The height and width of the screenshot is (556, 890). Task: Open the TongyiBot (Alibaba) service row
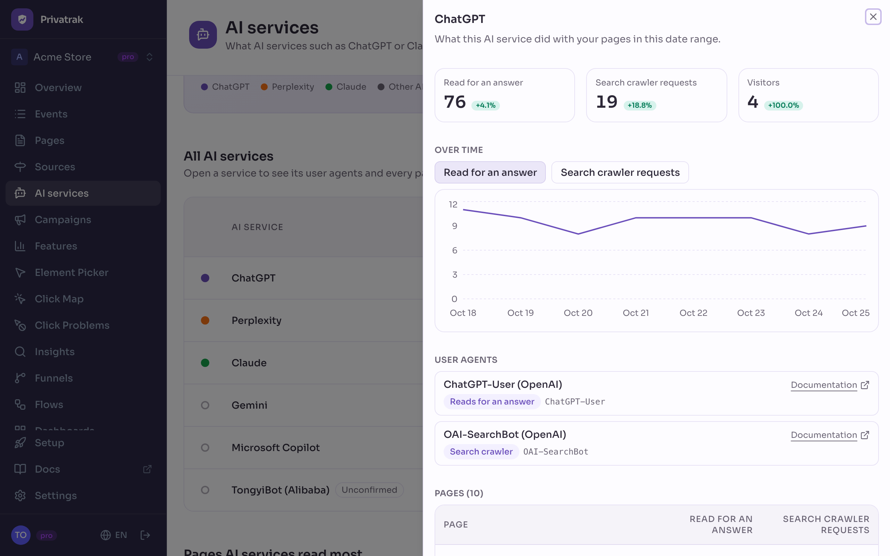pyautogui.click(x=304, y=490)
